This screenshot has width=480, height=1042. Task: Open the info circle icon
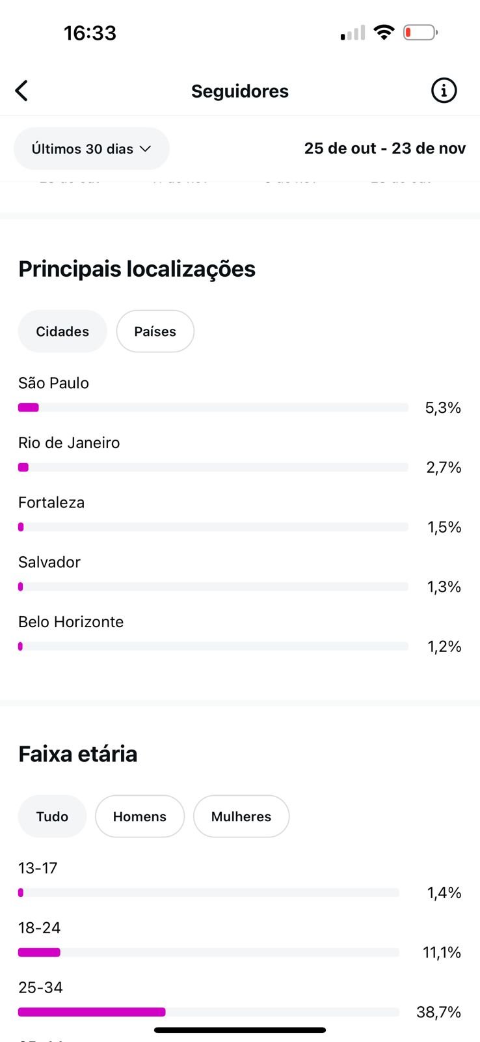[444, 91]
